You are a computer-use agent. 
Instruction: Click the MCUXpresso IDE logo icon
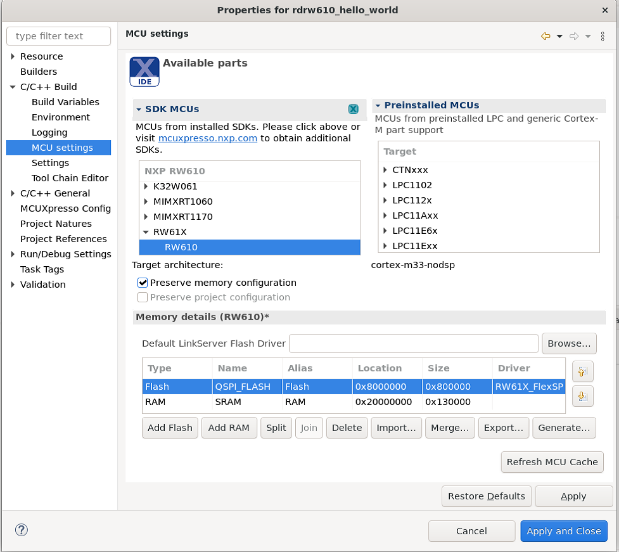(144, 72)
